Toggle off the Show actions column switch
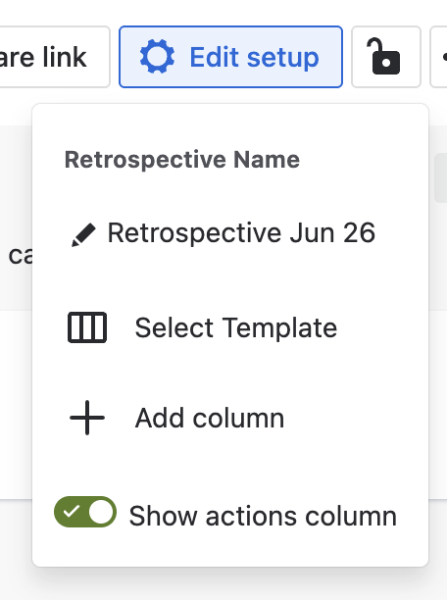The width and height of the screenshot is (447, 600). pos(85,512)
